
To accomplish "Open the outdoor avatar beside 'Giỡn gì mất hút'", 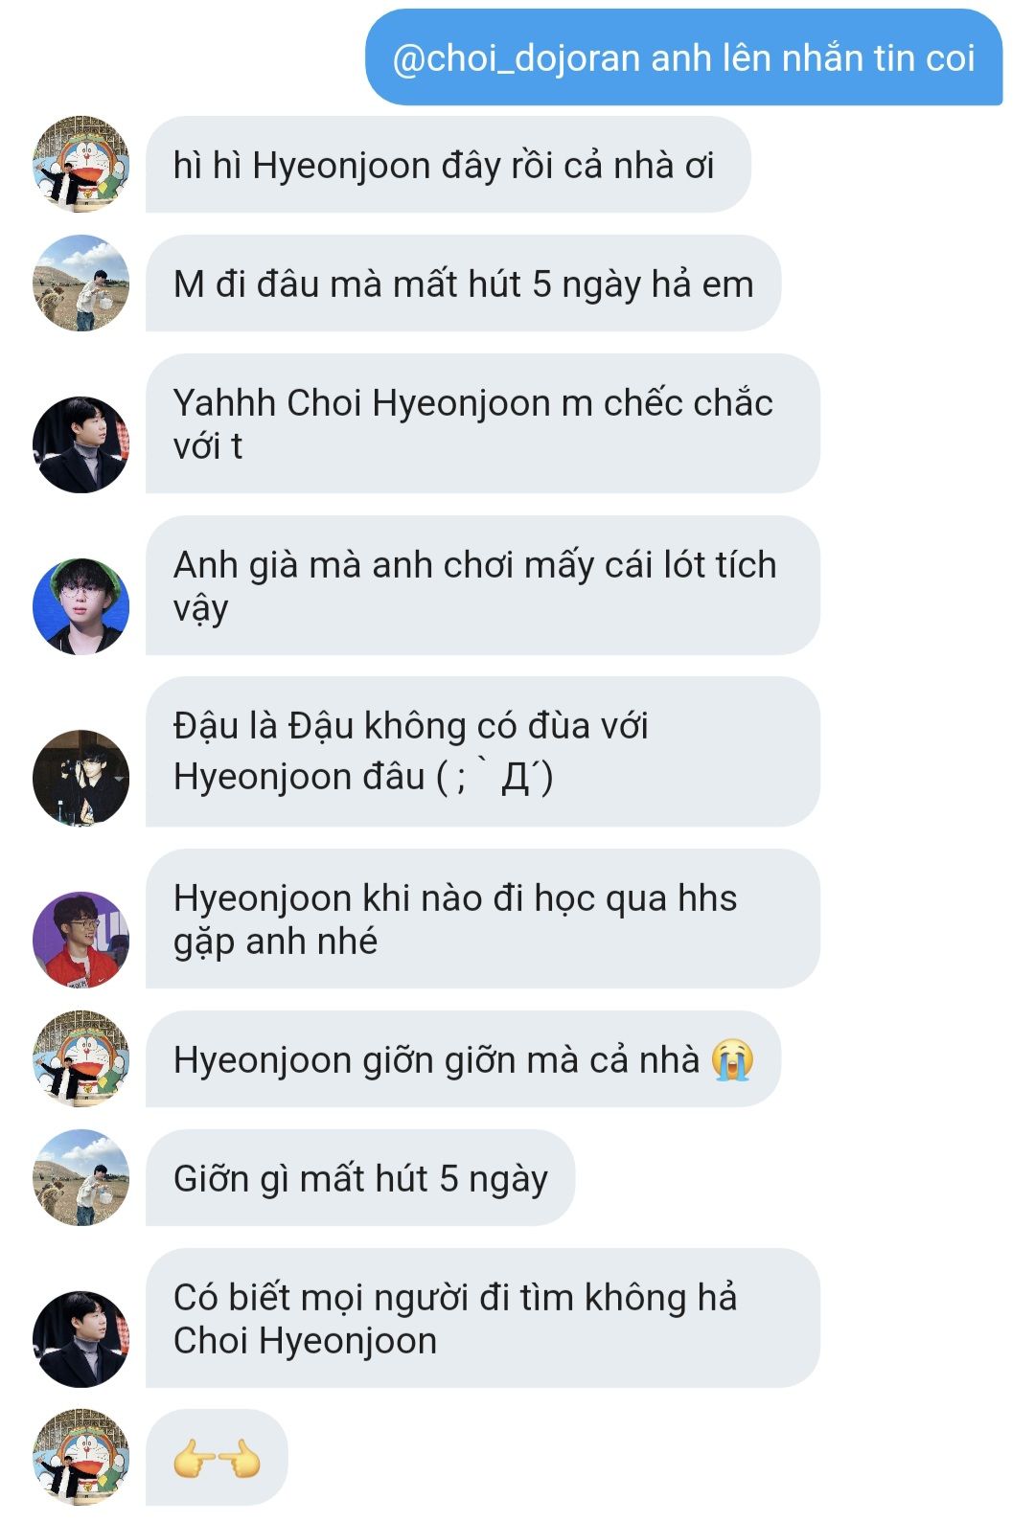I will (80, 1178).
